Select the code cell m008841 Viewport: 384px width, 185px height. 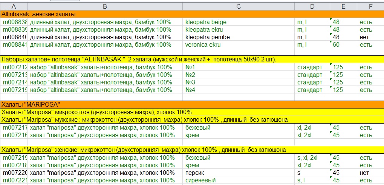tap(14, 45)
